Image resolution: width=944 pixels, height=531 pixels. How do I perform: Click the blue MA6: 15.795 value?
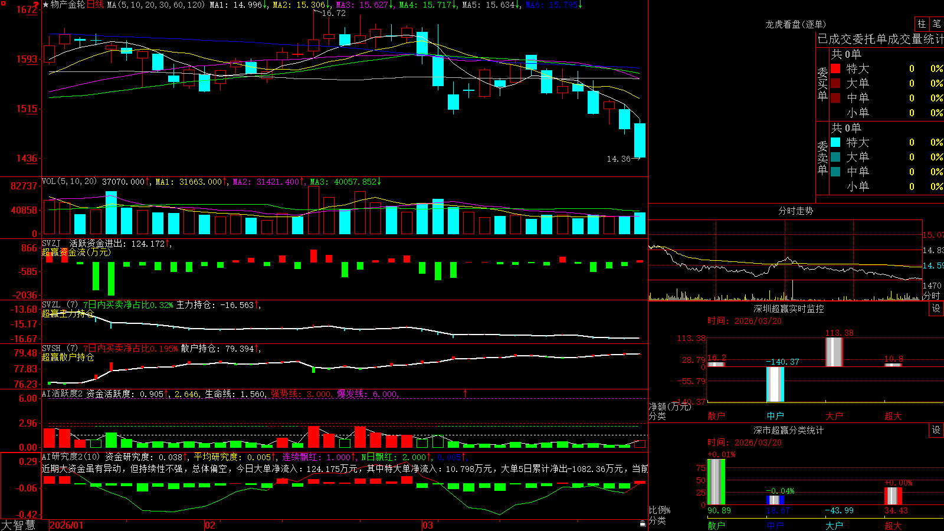click(554, 5)
